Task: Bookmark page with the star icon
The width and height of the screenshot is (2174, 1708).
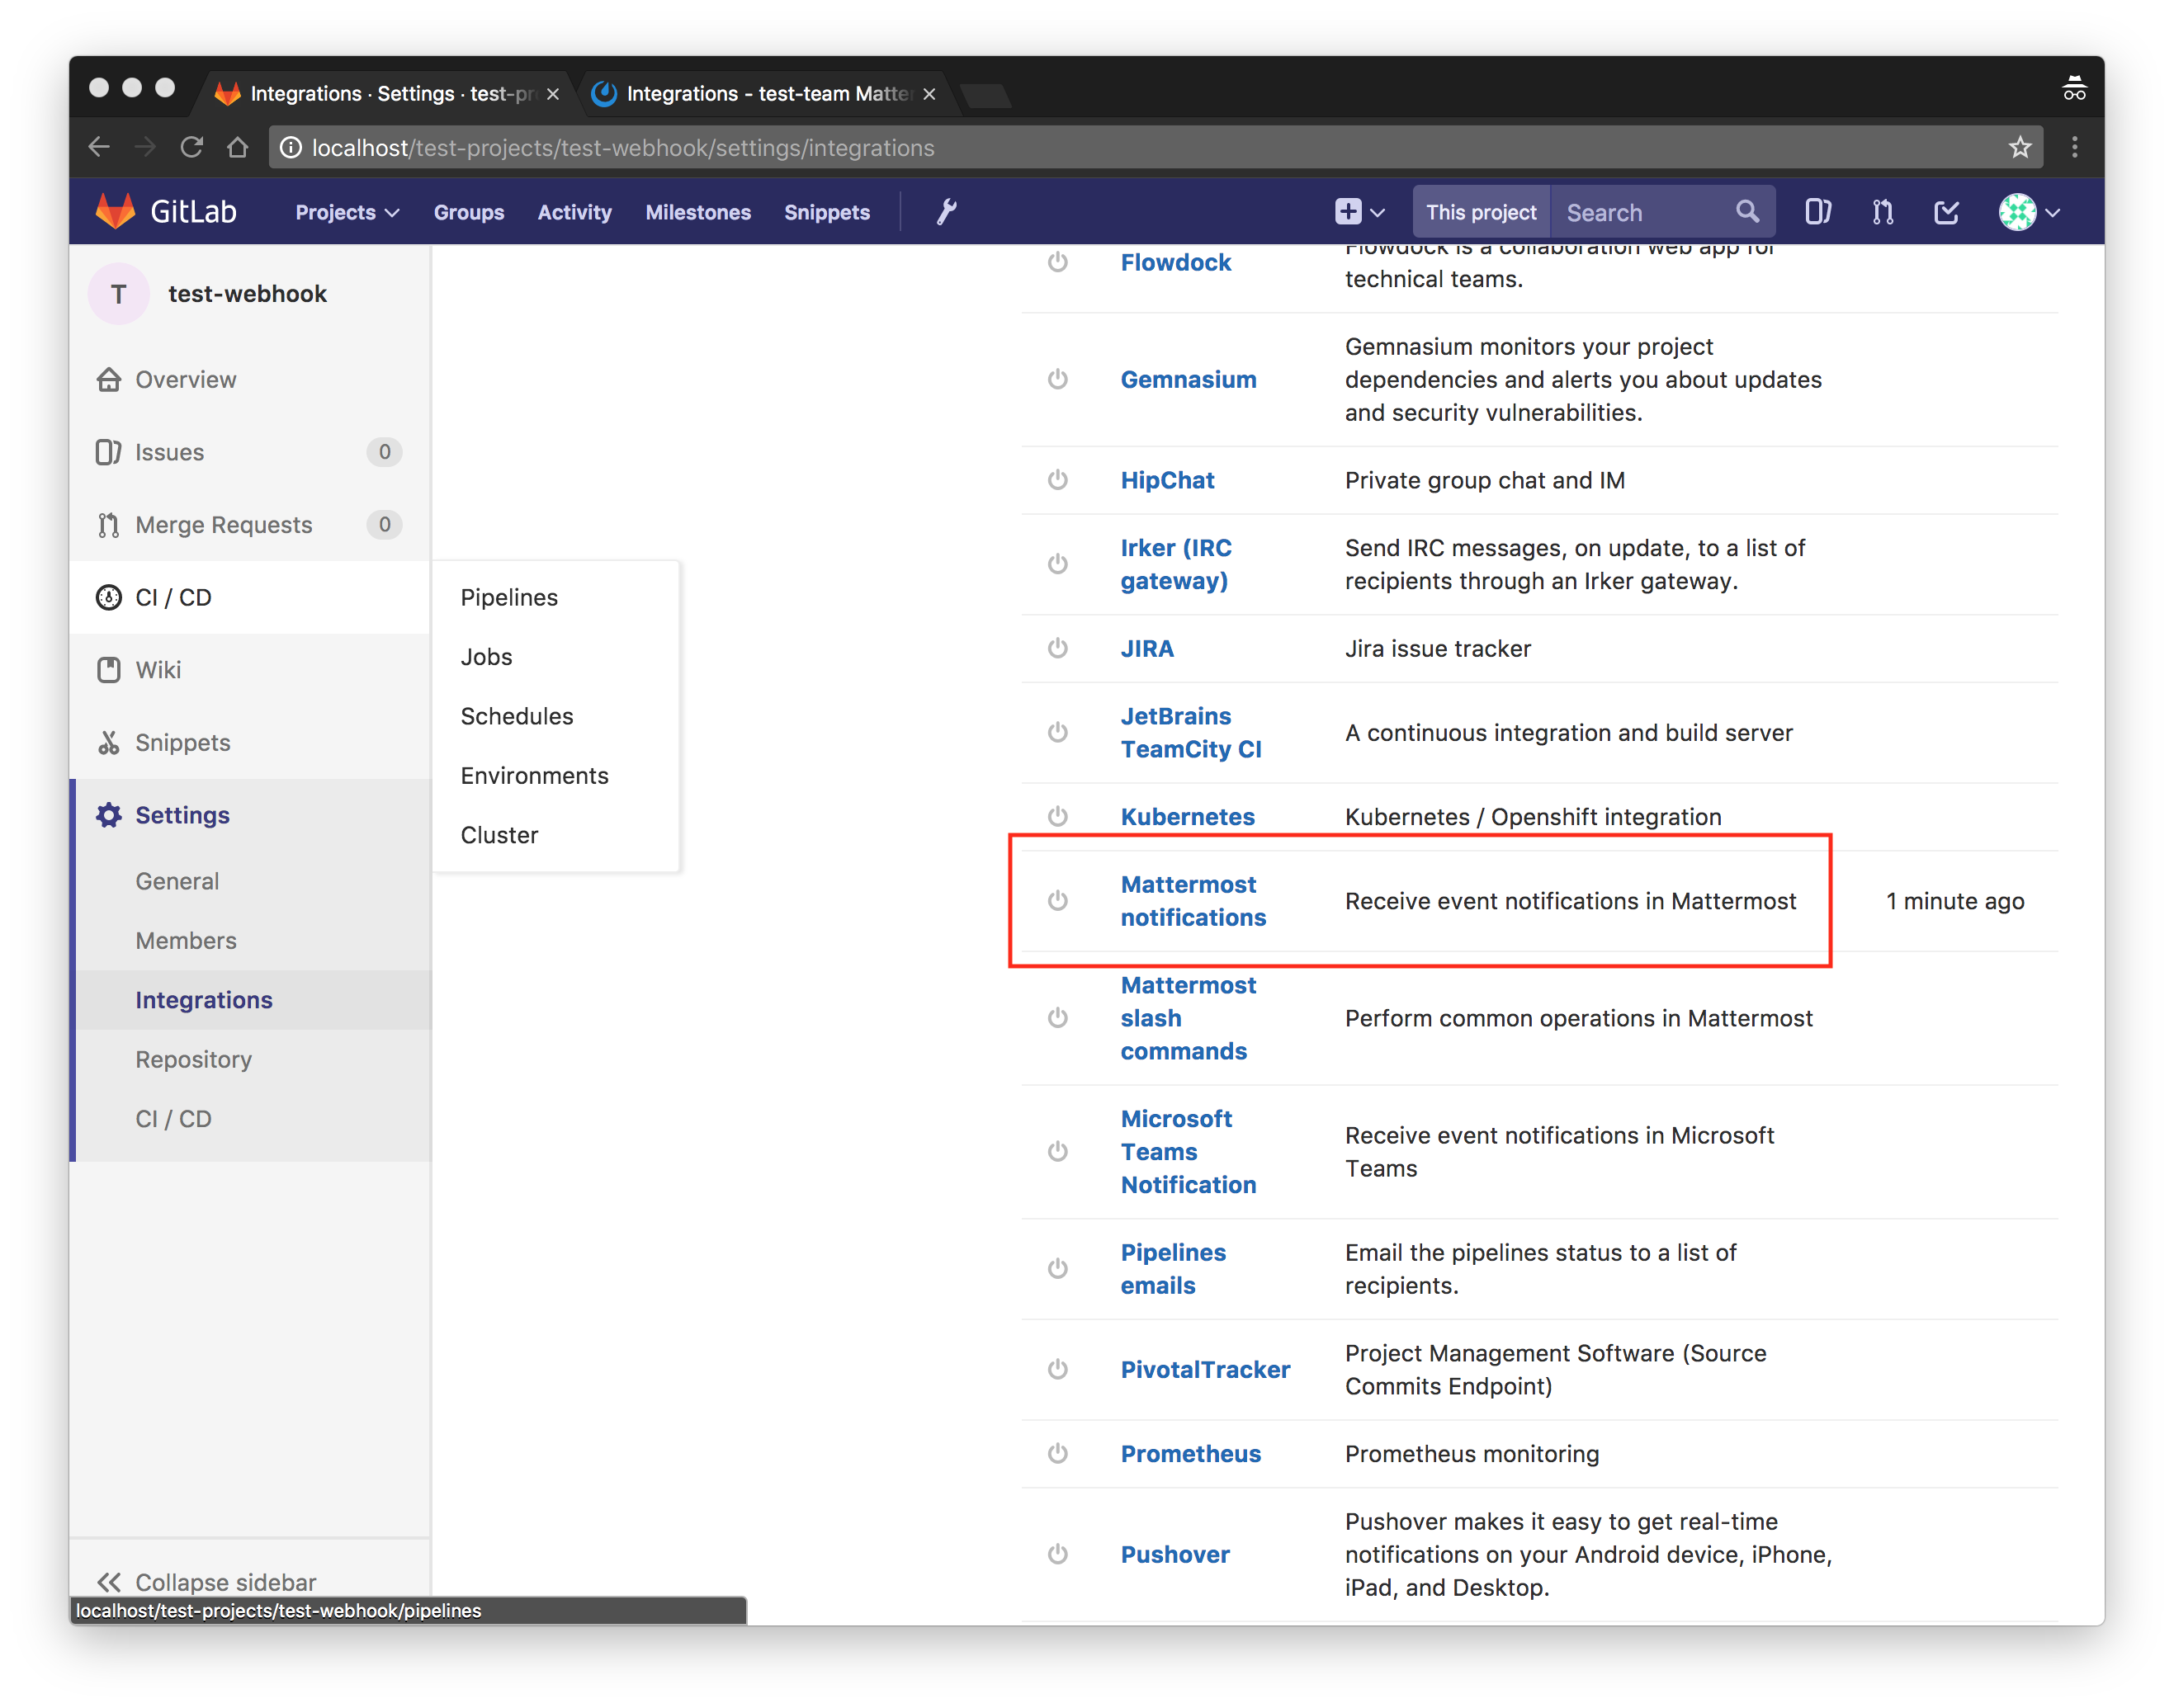Action: pyautogui.click(x=2019, y=148)
